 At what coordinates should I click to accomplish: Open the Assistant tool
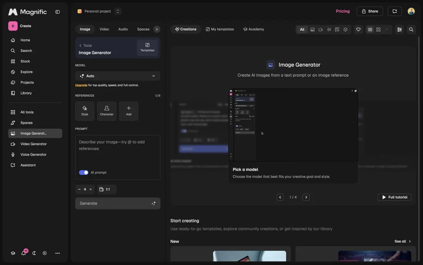pos(35,165)
